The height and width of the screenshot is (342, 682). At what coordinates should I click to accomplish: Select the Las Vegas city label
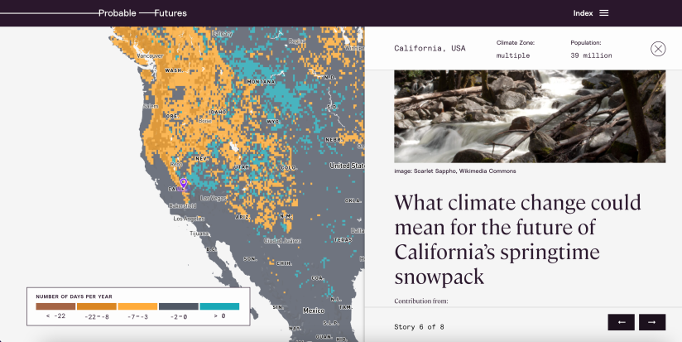(214, 199)
